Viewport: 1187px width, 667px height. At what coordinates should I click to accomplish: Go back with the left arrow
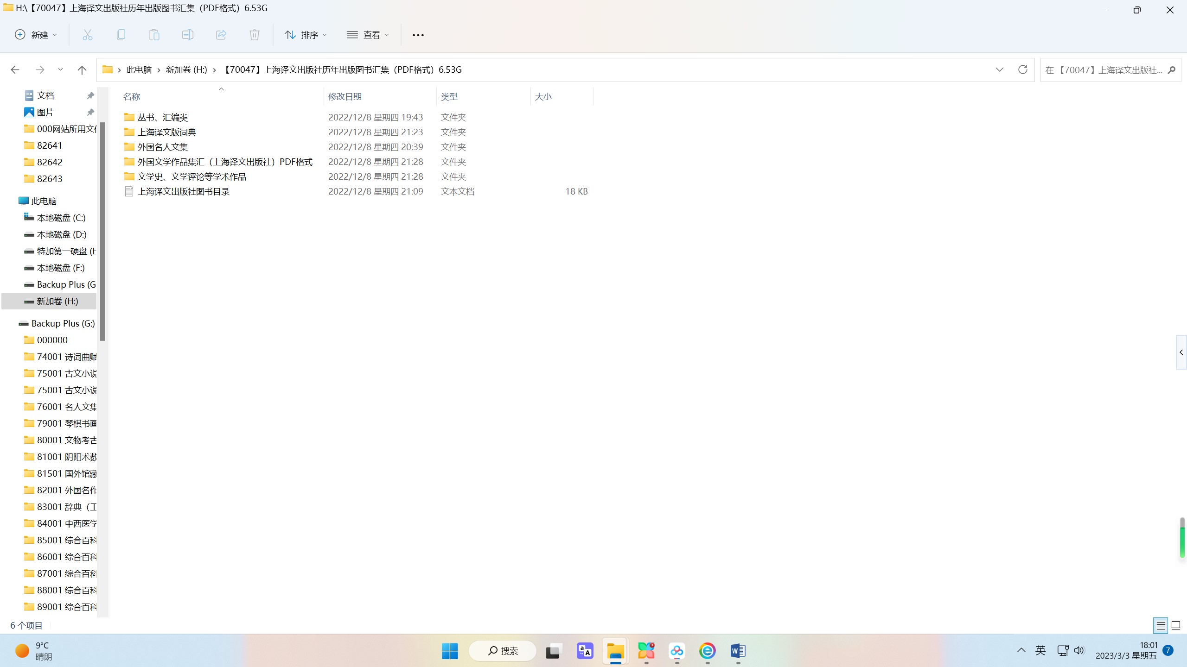tap(15, 70)
